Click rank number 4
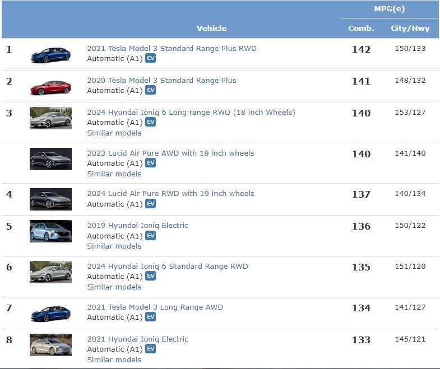440x369 pixels. (9, 194)
